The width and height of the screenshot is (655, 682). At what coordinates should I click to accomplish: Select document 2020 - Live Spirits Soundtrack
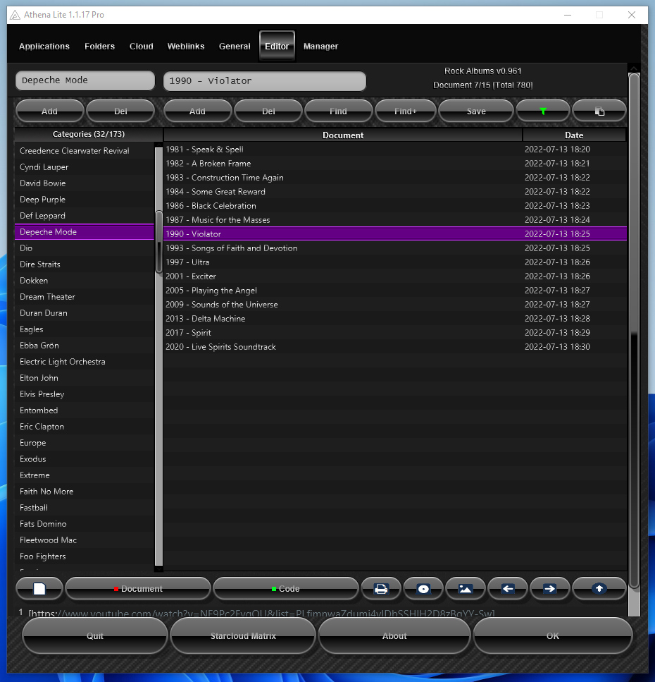(395, 347)
